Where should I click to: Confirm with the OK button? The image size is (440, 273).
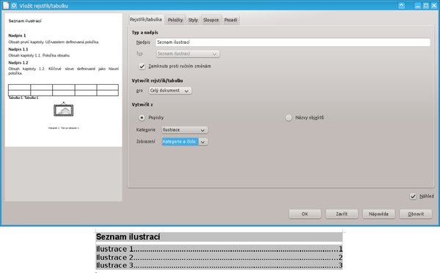(x=305, y=214)
